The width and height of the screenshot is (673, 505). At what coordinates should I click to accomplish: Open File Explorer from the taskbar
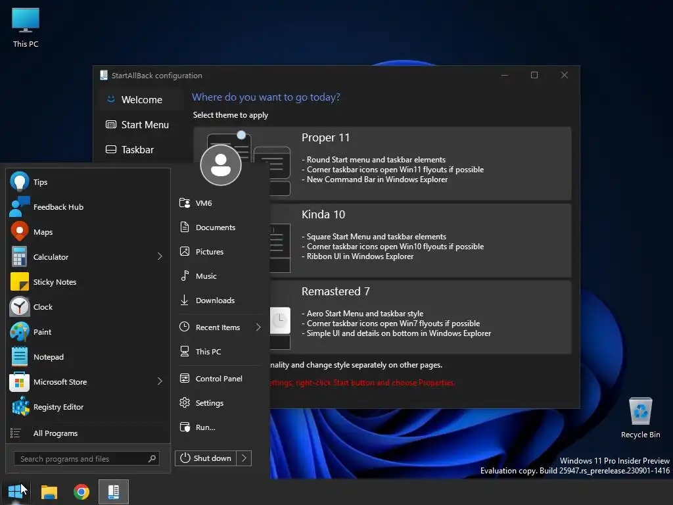pos(49,492)
